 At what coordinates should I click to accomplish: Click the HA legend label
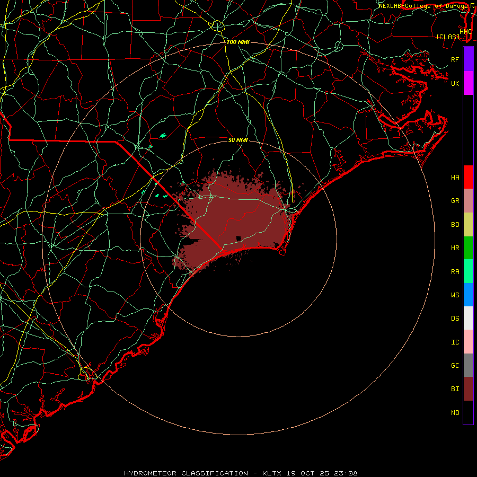(x=455, y=177)
